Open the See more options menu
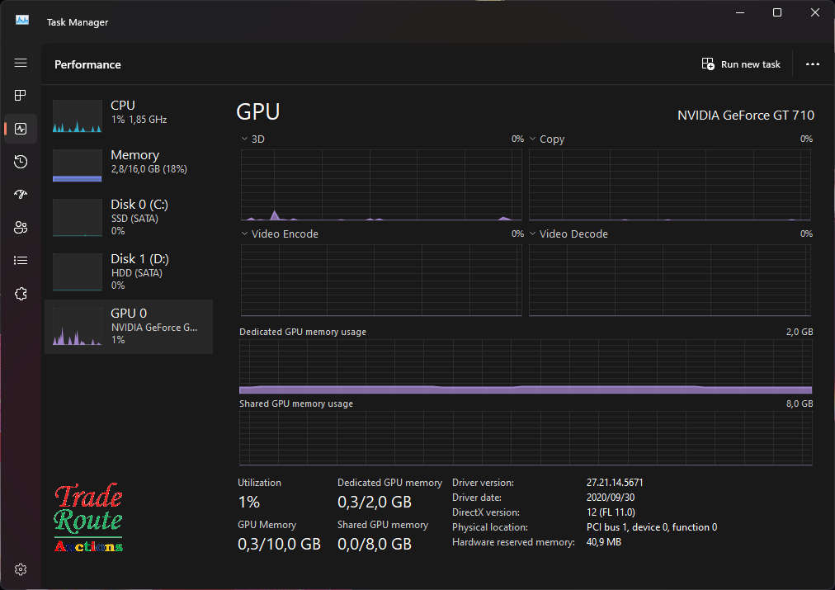Image resolution: width=835 pixels, height=590 pixels. tap(813, 64)
